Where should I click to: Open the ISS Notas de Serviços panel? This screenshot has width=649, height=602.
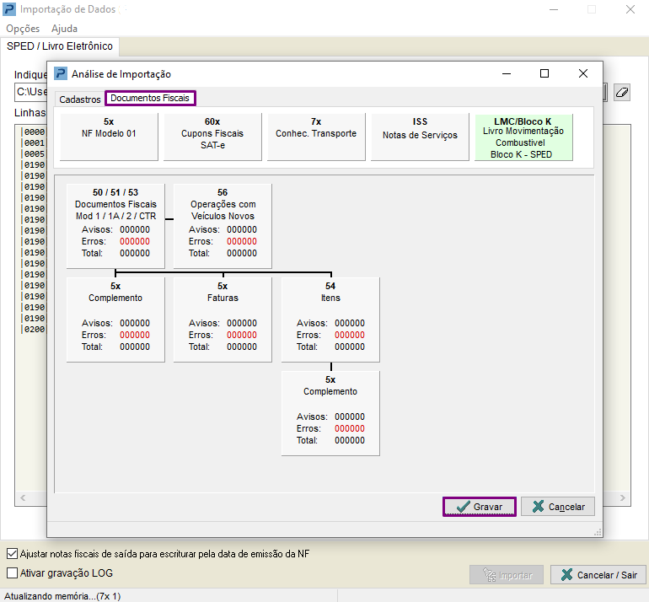[x=420, y=137]
